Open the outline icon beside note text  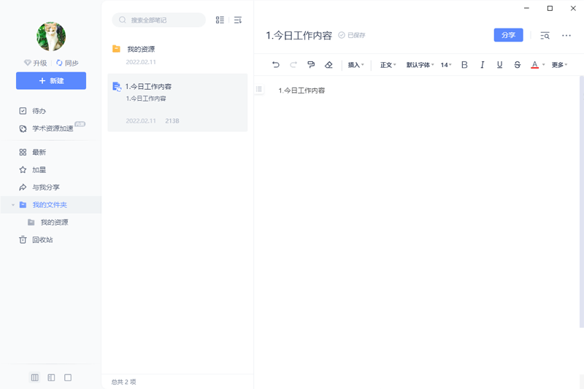tap(259, 89)
